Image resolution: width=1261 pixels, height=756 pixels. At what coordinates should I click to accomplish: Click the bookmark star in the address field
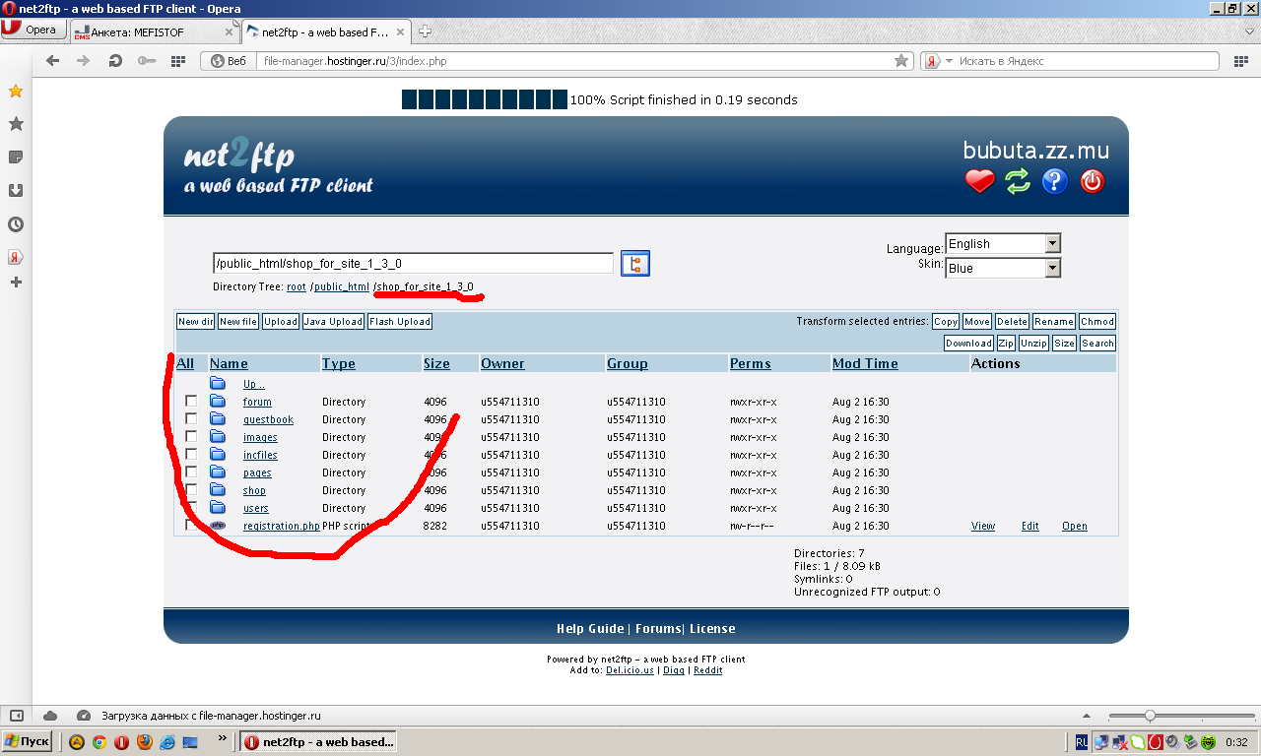point(901,61)
